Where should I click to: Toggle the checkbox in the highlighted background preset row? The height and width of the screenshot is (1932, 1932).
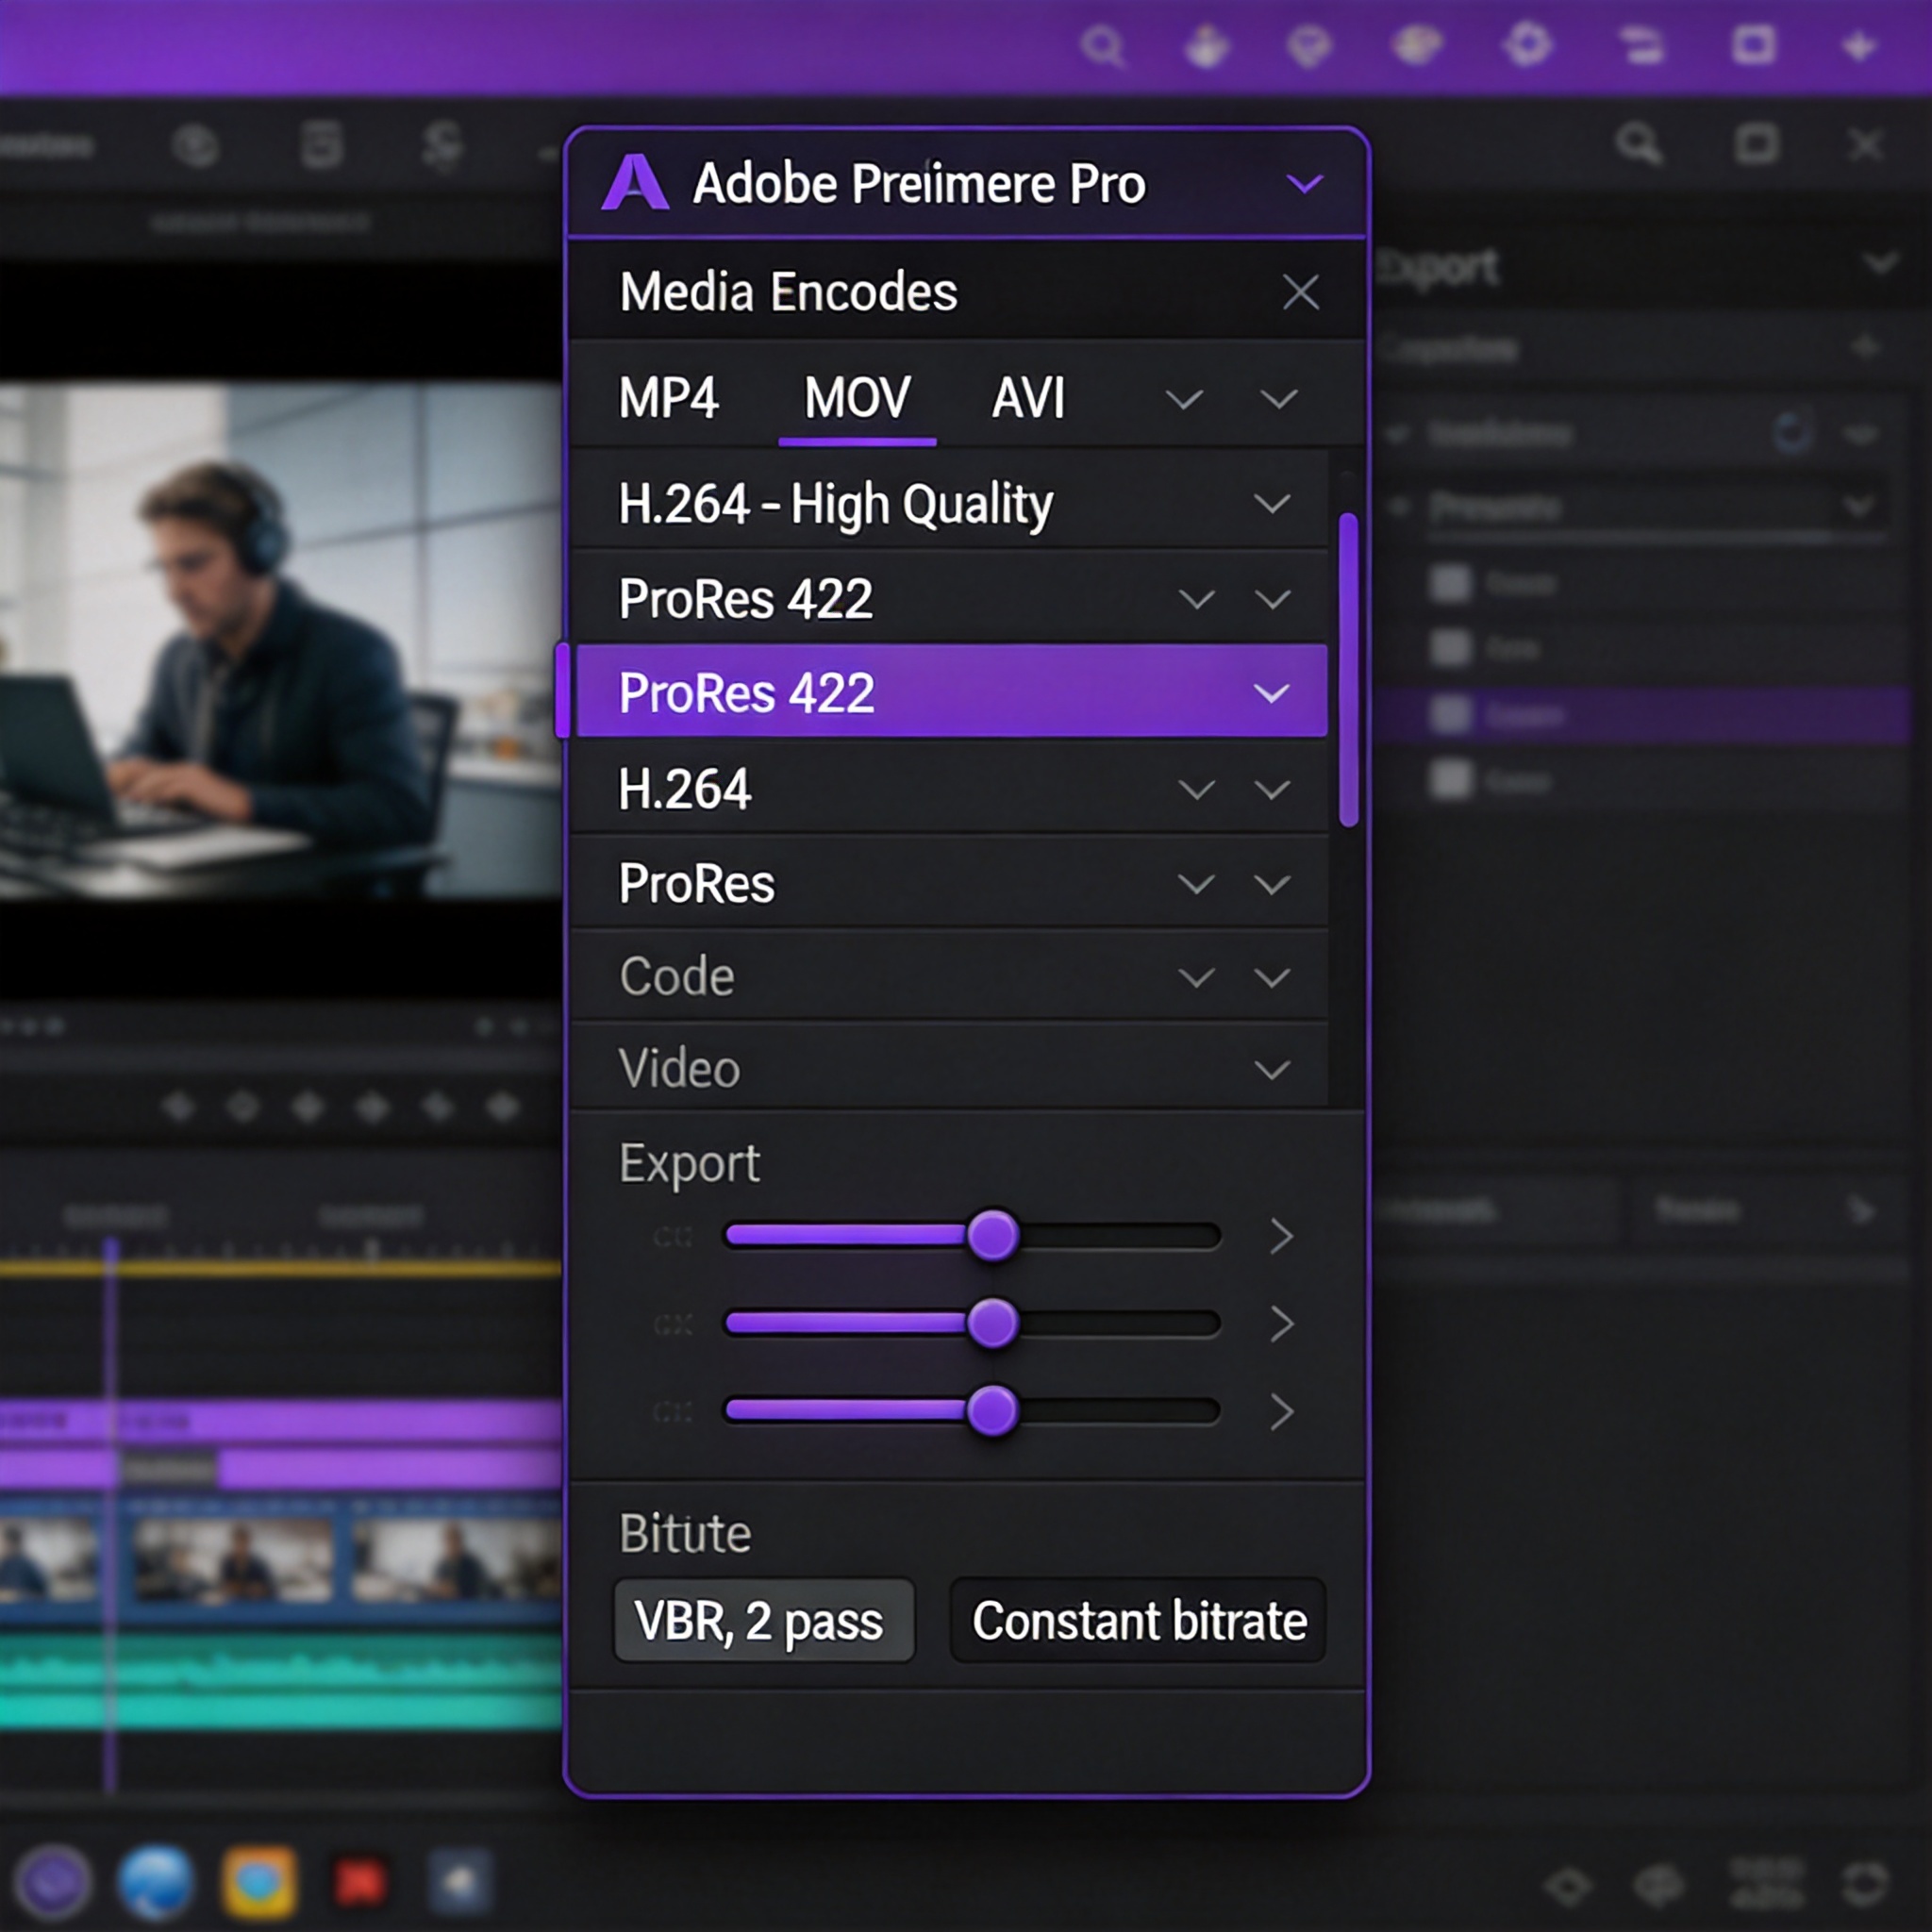pos(1450,714)
